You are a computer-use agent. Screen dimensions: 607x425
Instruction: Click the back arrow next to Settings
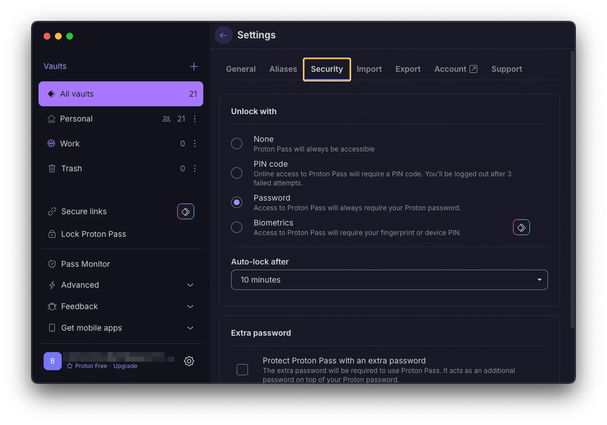click(x=224, y=35)
